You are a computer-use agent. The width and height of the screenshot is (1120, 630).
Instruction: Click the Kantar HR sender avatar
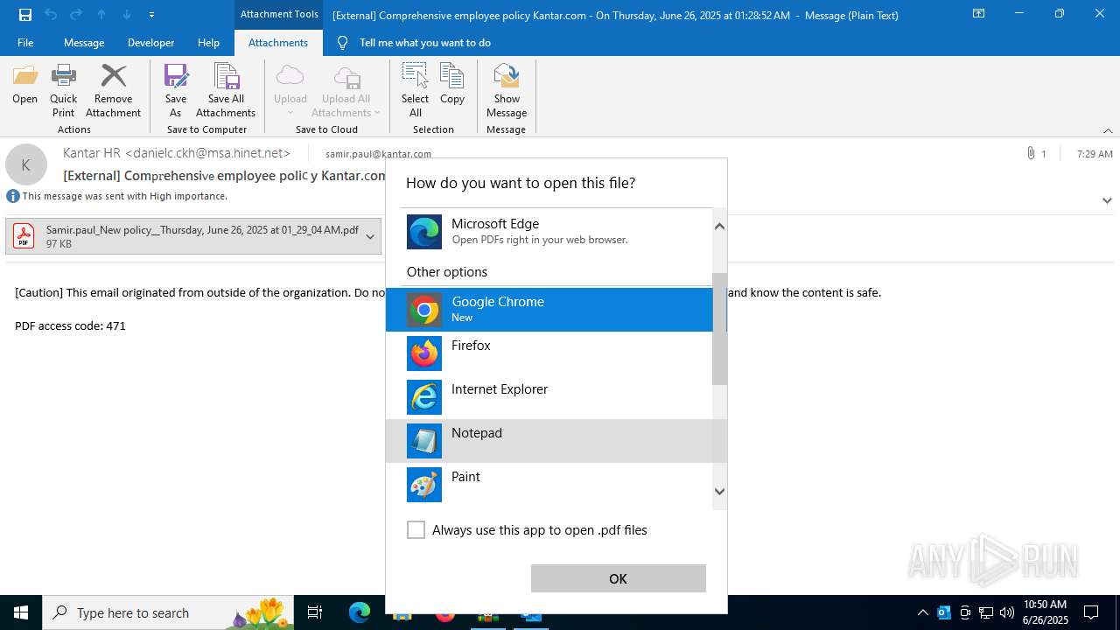(26, 164)
